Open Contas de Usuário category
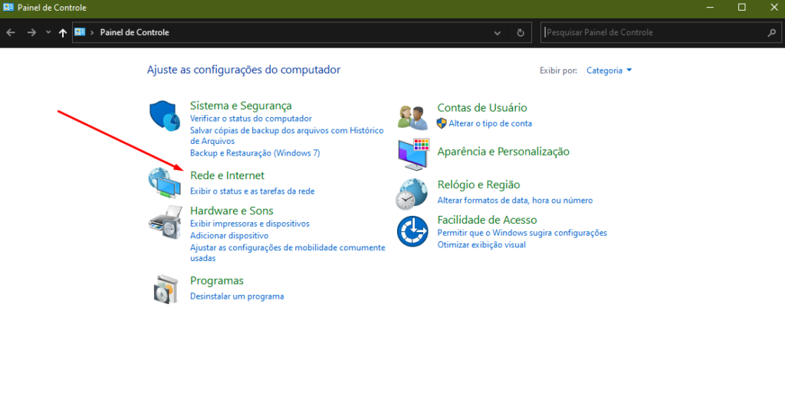785x412 pixels. [x=482, y=107]
